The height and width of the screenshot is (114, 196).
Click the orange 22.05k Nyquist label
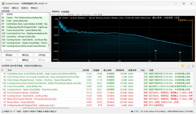tap(185, 20)
